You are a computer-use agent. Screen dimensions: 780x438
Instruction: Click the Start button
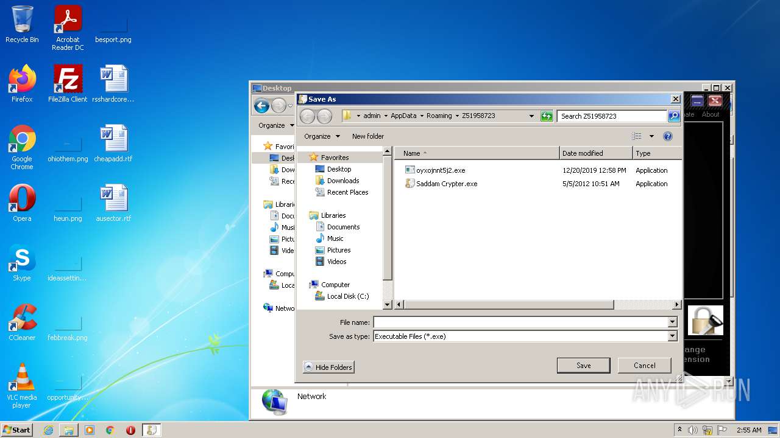click(17, 429)
